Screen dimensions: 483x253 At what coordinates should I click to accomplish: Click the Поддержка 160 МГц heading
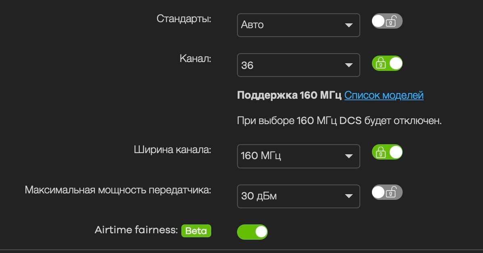coord(289,95)
